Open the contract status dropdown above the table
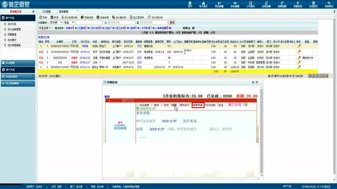 (45, 28)
